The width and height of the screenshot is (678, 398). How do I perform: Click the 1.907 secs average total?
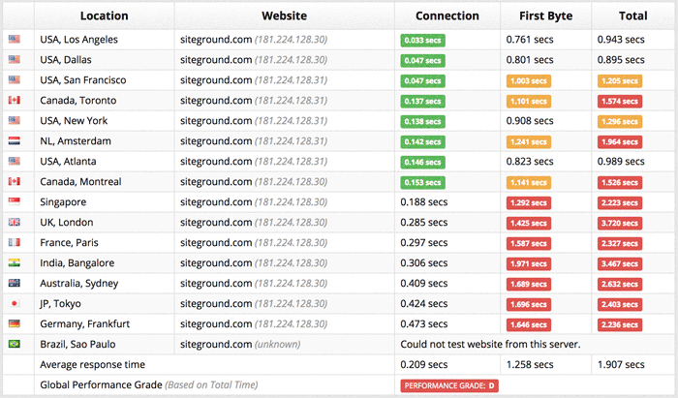click(x=621, y=364)
